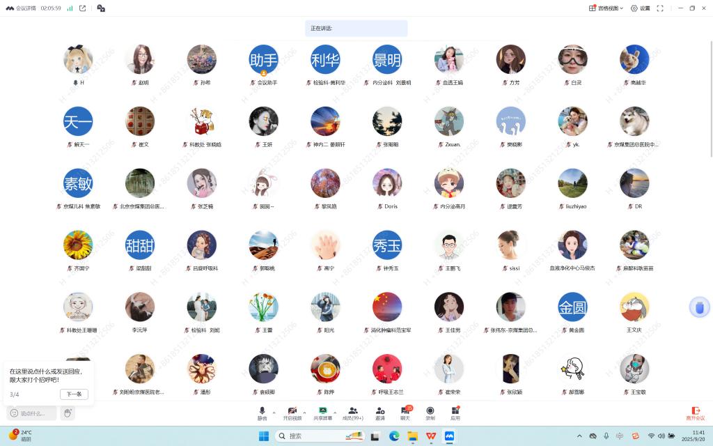Screen dimensions: 713x446
Task: Expand video options arrow next to 开启视频
Action: [x=304, y=413]
